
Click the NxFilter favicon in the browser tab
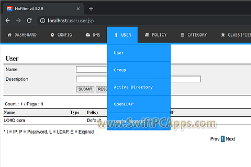(10, 9)
